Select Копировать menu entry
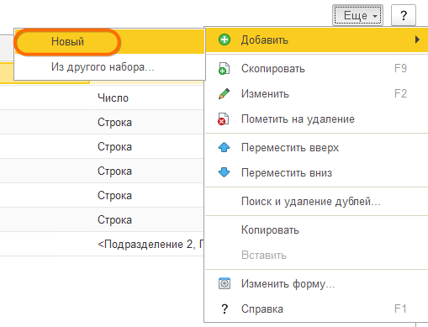This screenshot has width=428, height=327. pyautogui.click(x=317, y=230)
